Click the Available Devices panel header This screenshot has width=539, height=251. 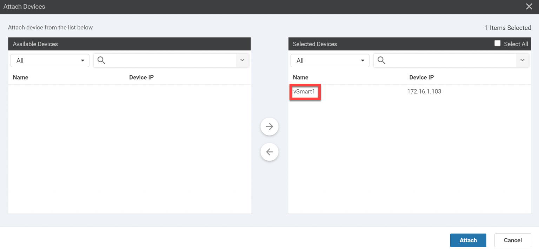tap(35, 44)
